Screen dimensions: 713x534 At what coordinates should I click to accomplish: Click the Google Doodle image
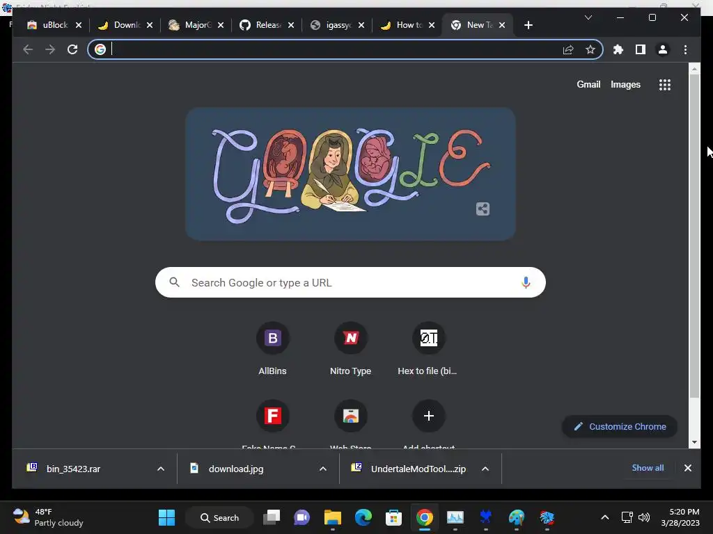pyautogui.click(x=350, y=174)
